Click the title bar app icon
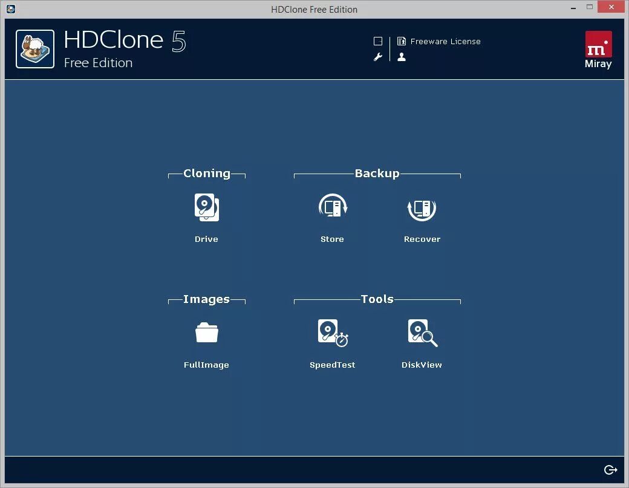This screenshot has height=488, width=629. click(11, 9)
